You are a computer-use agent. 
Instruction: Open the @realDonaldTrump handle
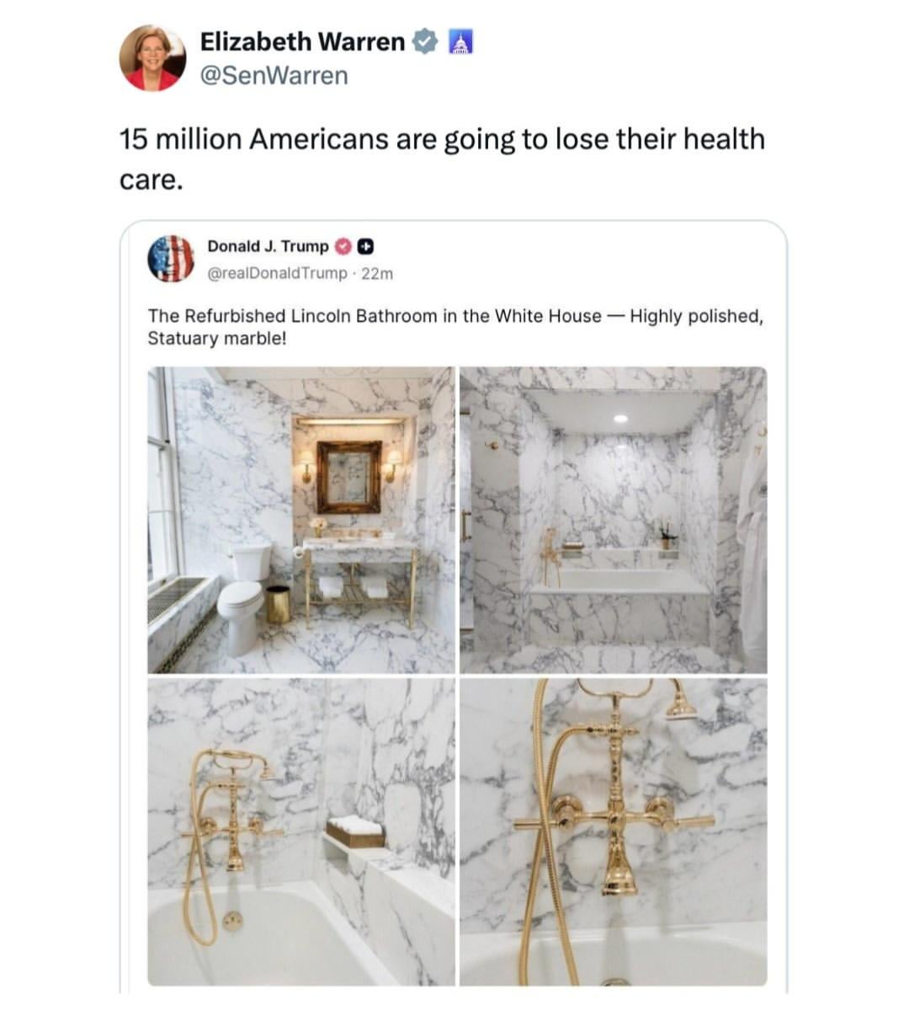coord(277,273)
